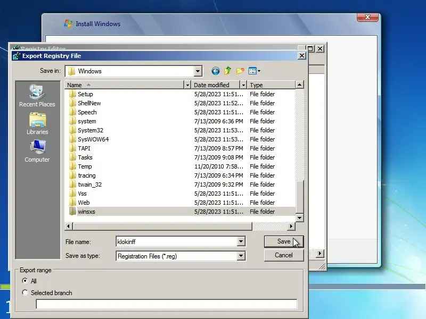Image resolution: width=426 pixels, height=319 pixels.
Task: Open the Date modified column filter arrow
Action: coord(243,85)
